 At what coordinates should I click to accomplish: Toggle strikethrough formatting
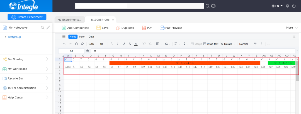[x=130, y=44]
